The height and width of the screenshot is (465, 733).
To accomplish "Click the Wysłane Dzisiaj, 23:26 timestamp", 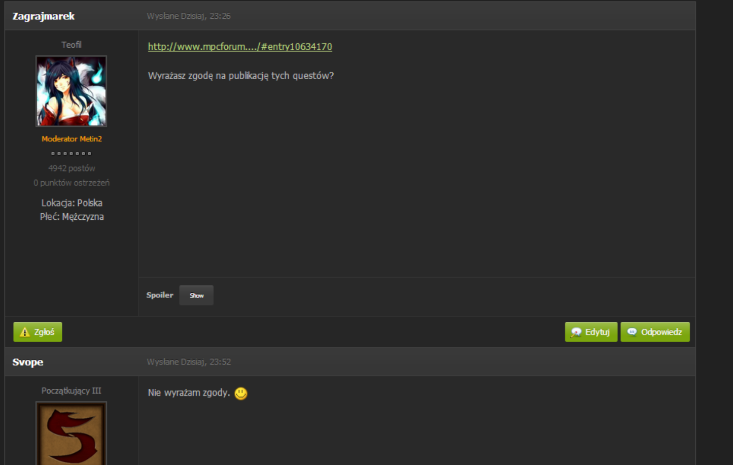I will (x=189, y=16).
